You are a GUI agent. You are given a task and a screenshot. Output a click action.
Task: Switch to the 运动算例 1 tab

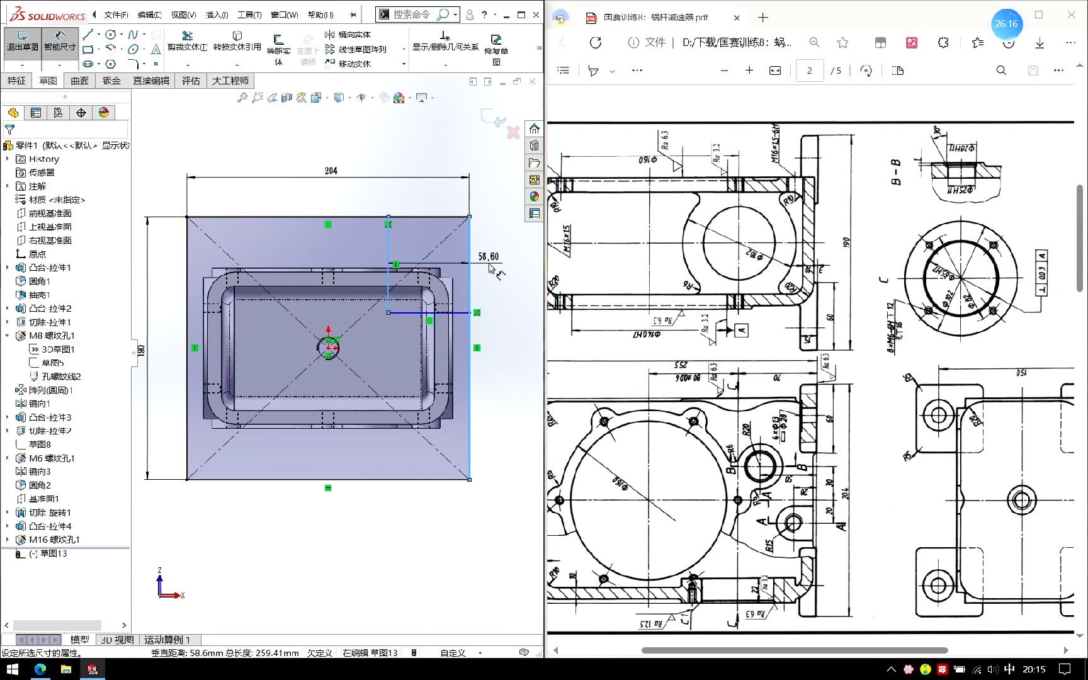coord(167,640)
